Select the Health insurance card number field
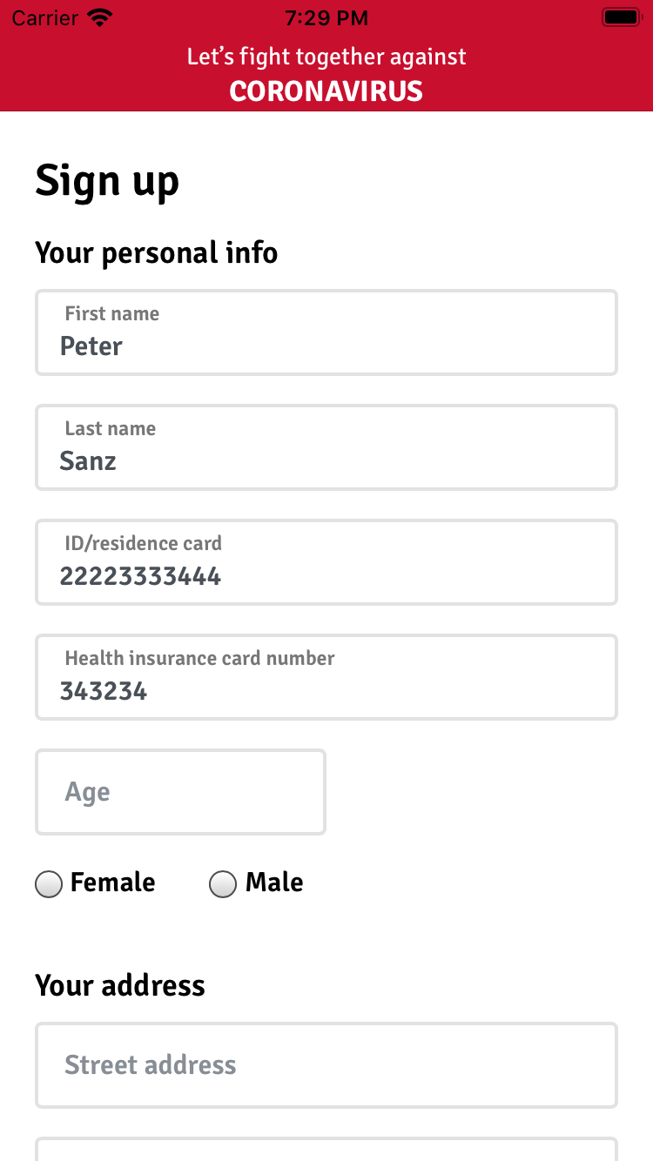Viewport: 653px width, 1161px height. (326, 678)
